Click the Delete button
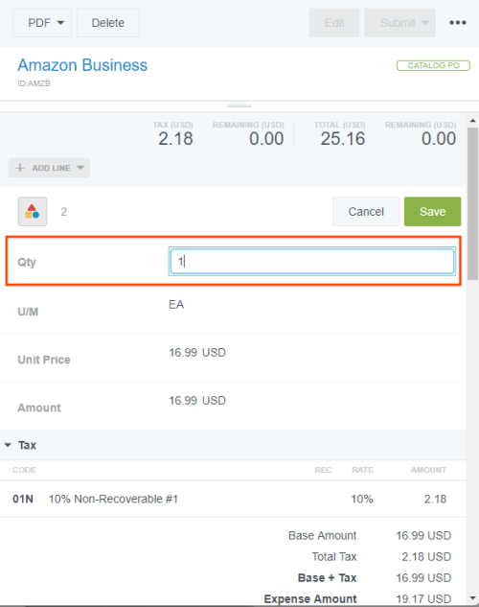The height and width of the screenshot is (607, 479). click(108, 23)
